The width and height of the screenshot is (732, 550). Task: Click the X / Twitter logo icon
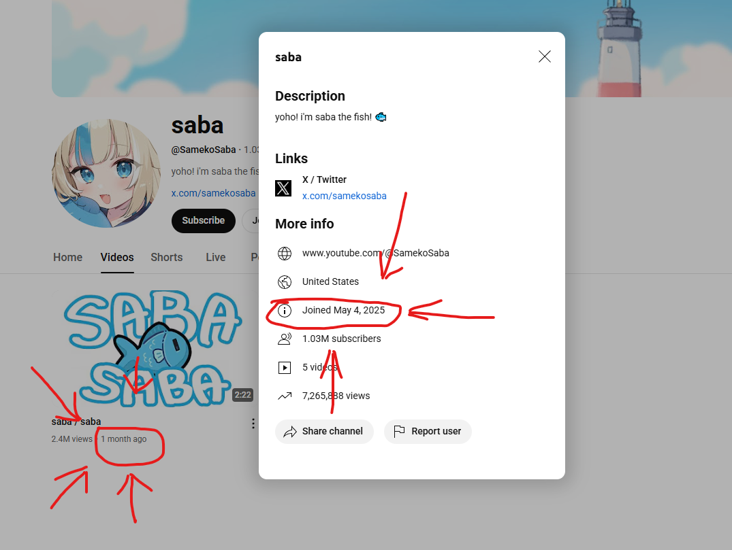pos(283,188)
